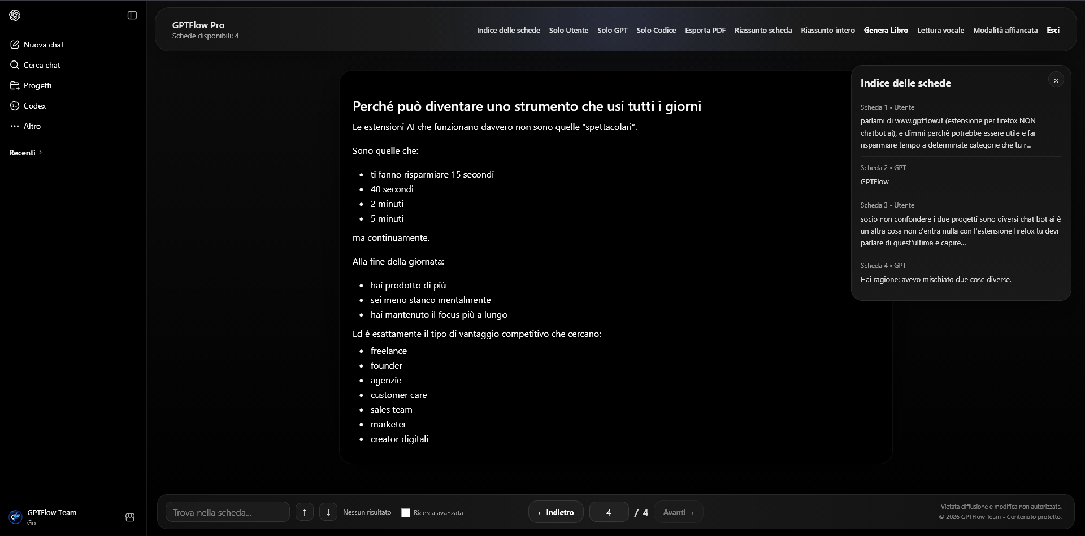Open Scheda 2 GPT entry in index
Image resolution: width=1085 pixels, height=536 pixels.
coord(961,175)
